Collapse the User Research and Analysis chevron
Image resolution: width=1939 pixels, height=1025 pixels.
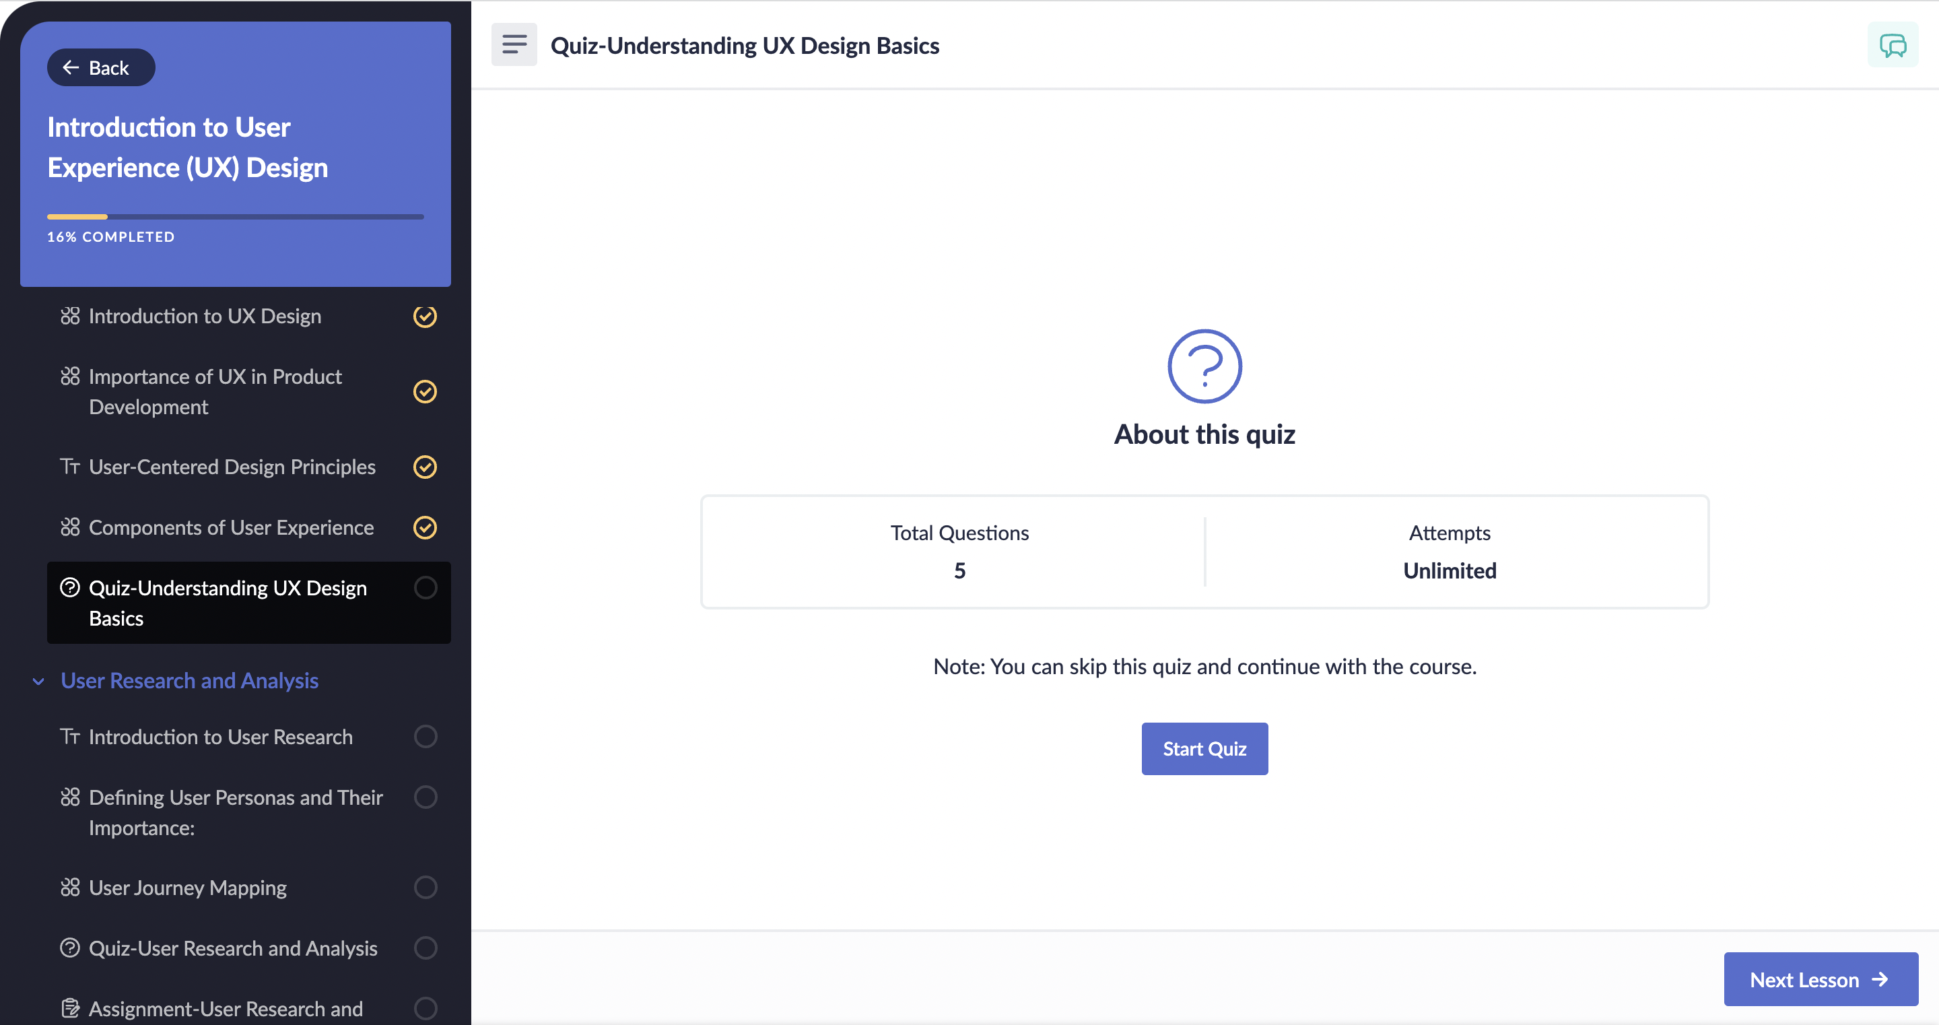38,682
